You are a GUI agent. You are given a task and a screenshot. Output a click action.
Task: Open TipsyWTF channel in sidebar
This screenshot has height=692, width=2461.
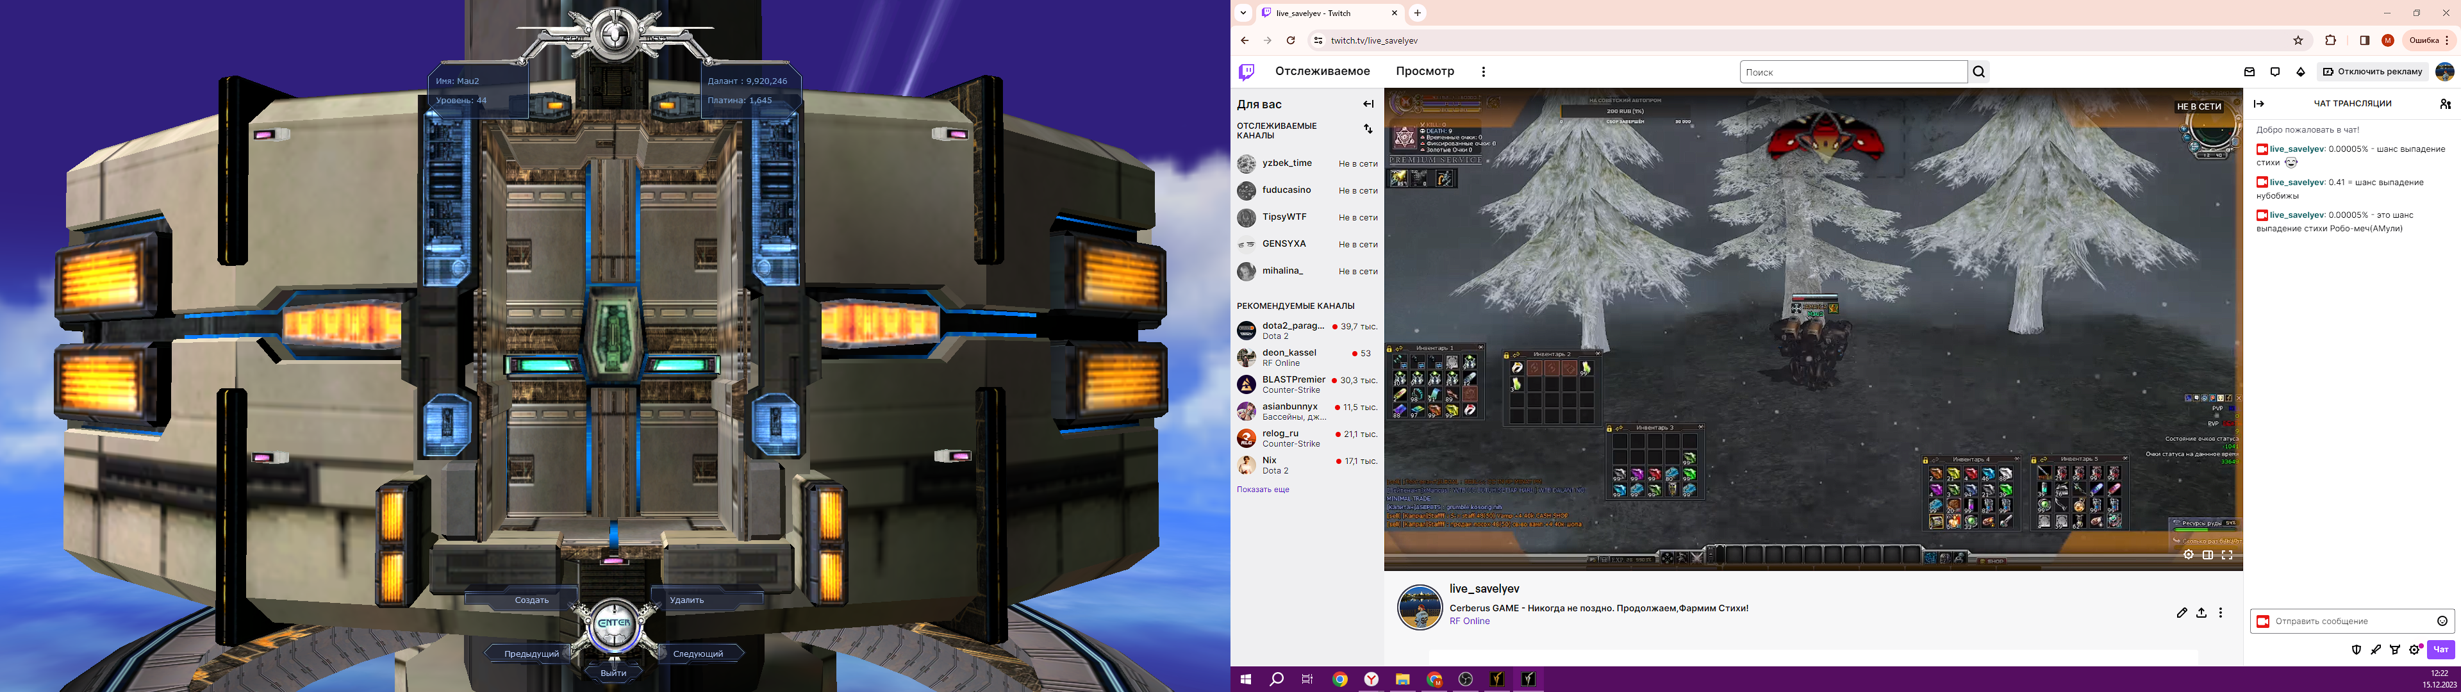[x=1307, y=217]
